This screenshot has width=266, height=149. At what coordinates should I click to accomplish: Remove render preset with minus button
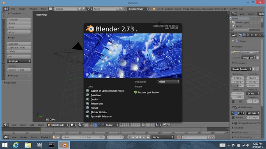click(257, 69)
